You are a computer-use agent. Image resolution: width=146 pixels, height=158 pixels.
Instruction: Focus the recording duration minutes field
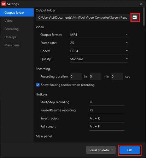pyautogui.click(x=95, y=76)
